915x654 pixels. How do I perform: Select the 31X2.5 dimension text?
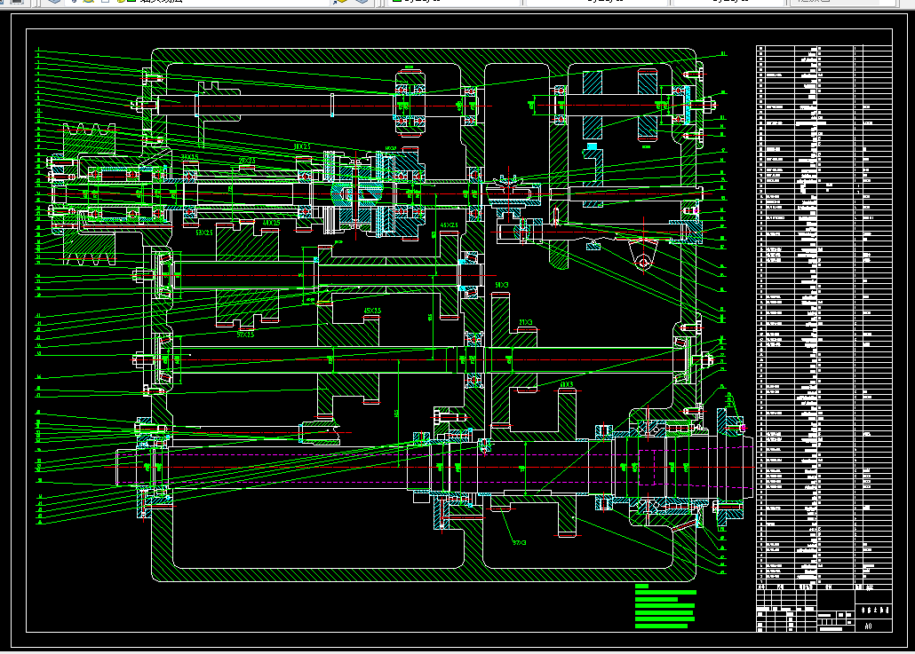point(302,147)
